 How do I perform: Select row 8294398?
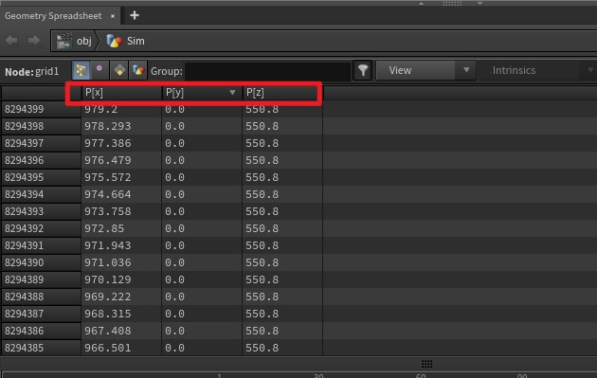click(x=41, y=126)
